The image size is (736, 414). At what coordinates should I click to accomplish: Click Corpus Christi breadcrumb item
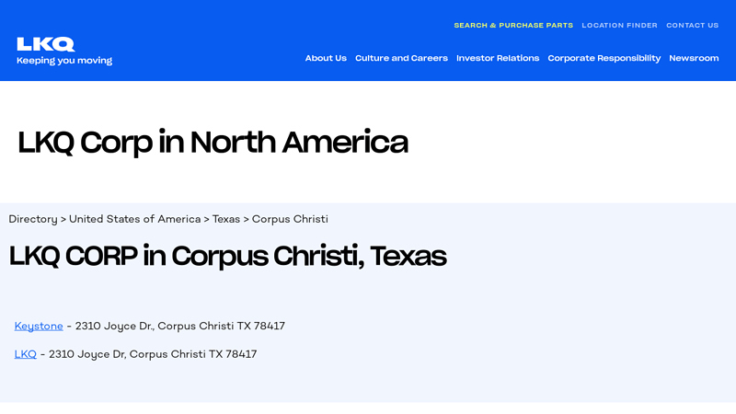pos(290,219)
